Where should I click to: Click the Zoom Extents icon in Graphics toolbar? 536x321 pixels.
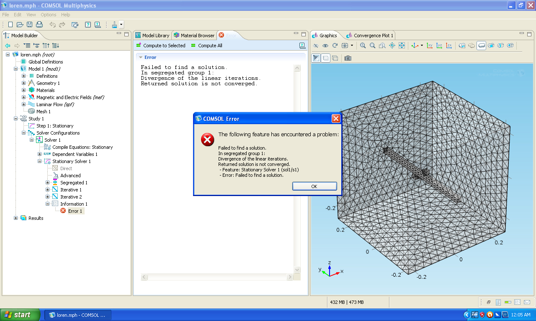[x=402, y=46]
